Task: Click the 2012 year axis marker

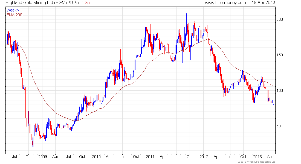Action: 204,157
